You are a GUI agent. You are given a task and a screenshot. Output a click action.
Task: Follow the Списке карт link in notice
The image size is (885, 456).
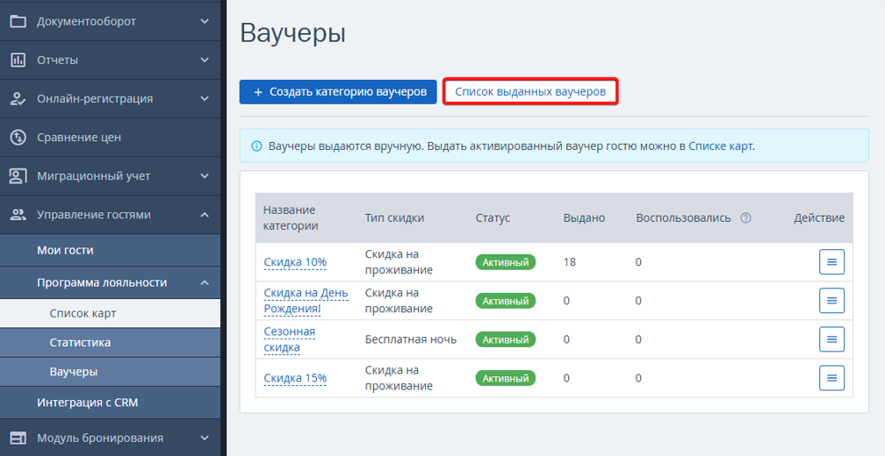tap(720, 146)
